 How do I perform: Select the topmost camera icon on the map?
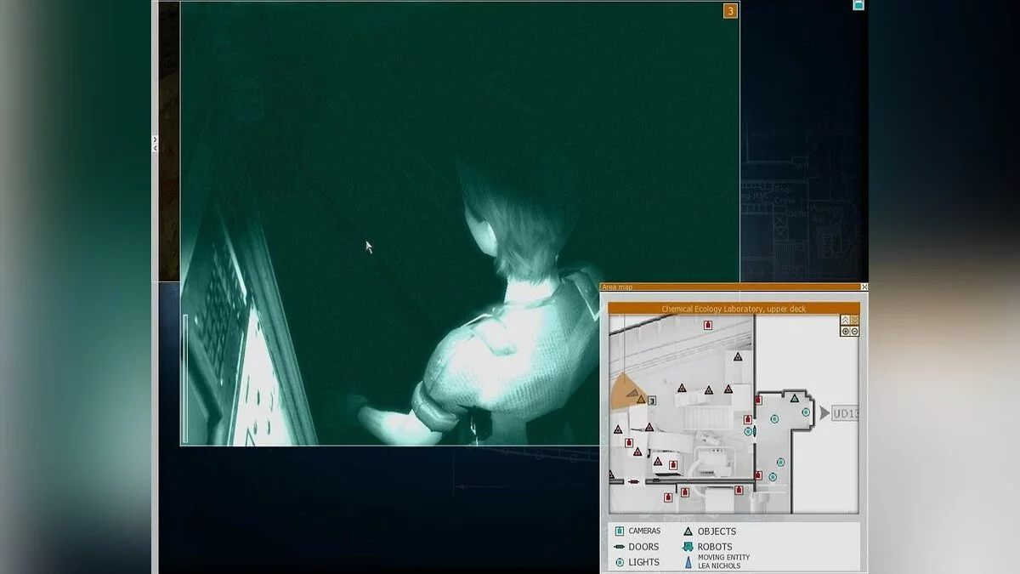(708, 325)
